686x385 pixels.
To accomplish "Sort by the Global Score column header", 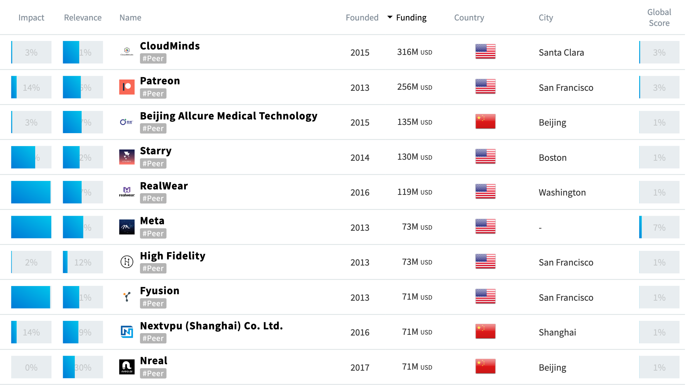I will (659, 17).
